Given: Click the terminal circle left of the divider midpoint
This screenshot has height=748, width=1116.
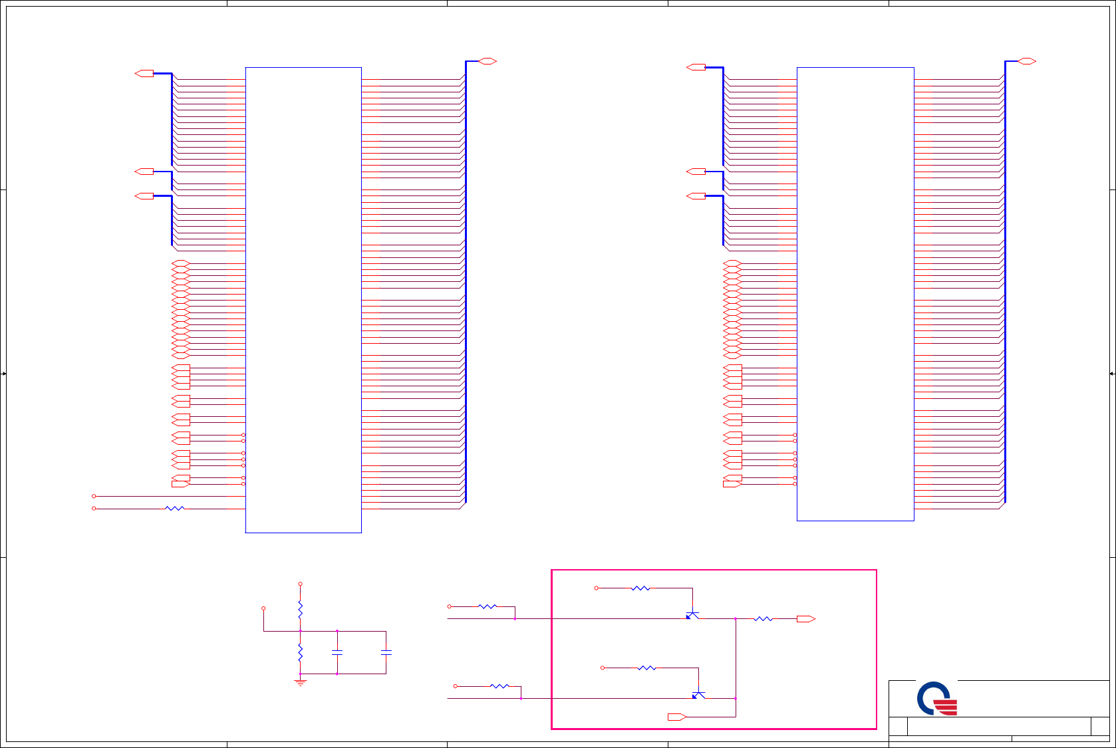Looking at the screenshot, I should [263, 608].
